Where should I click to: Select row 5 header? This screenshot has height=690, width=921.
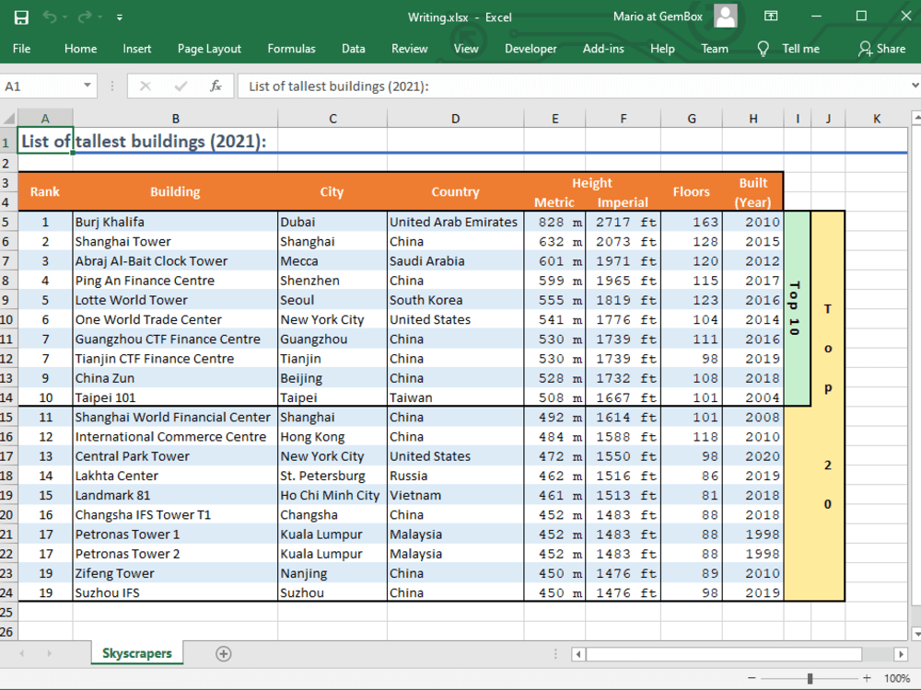point(7,222)
